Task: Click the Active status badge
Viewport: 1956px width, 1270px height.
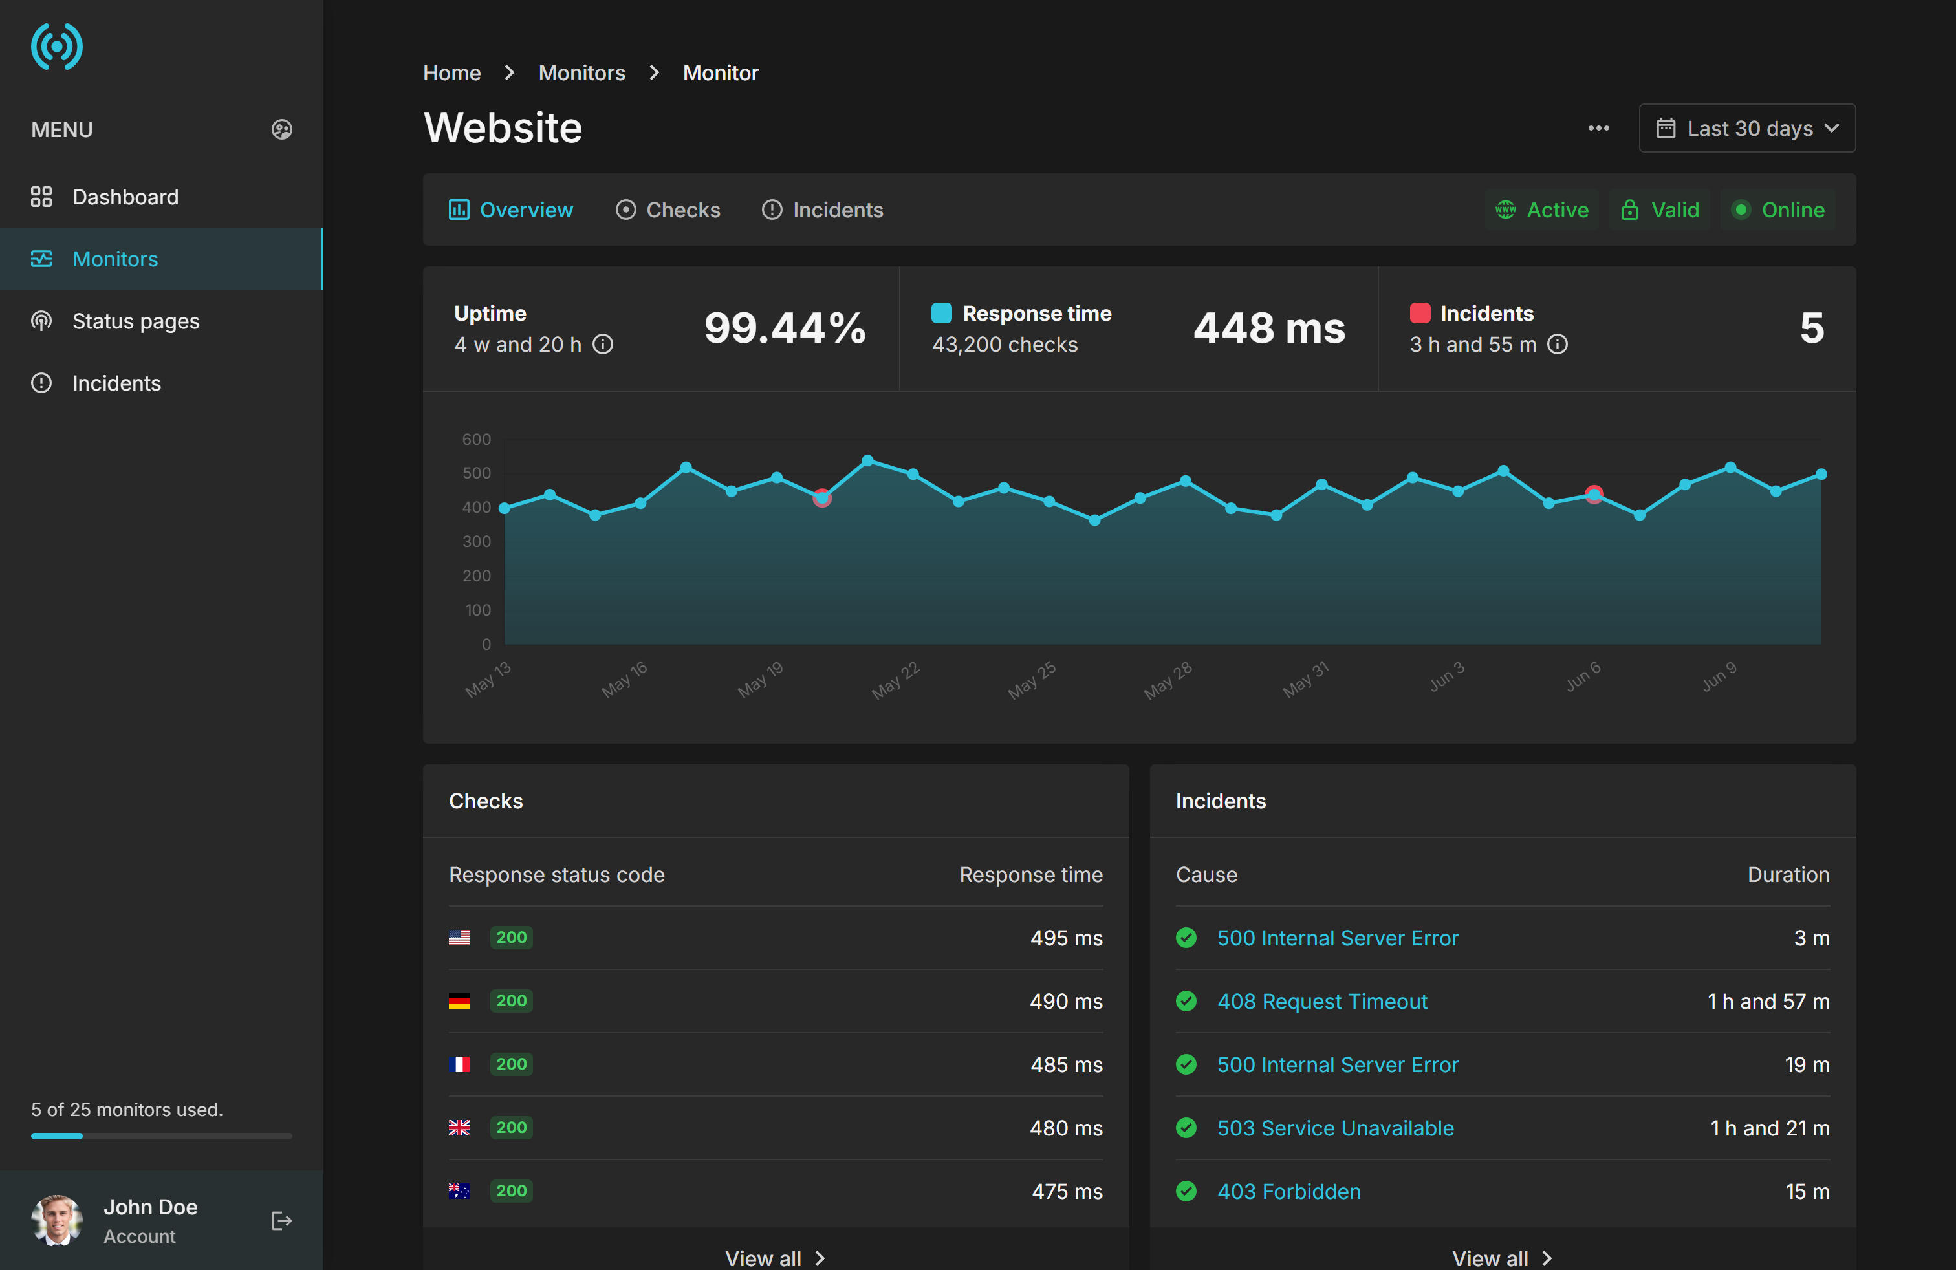Action: [1542, 210]
